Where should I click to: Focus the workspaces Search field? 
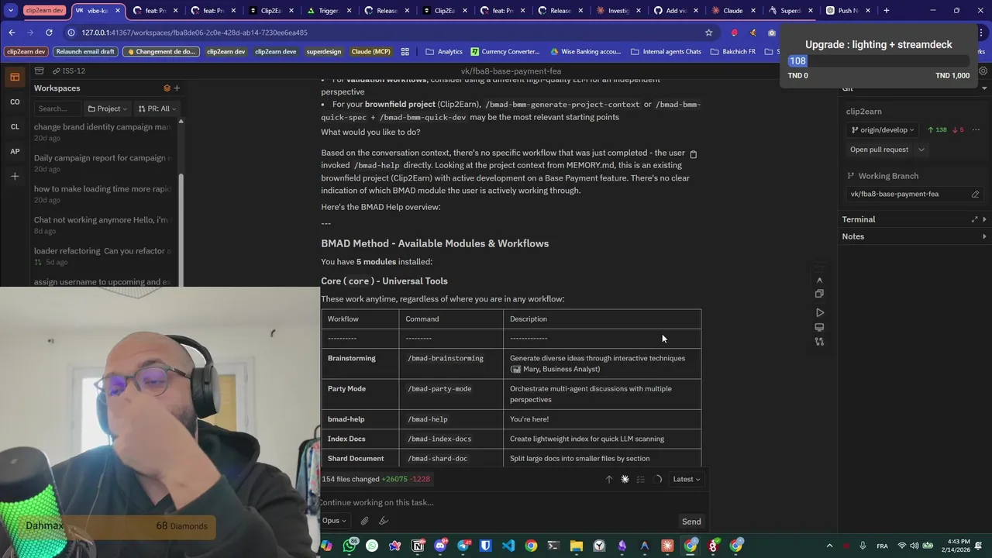[57, 108]
